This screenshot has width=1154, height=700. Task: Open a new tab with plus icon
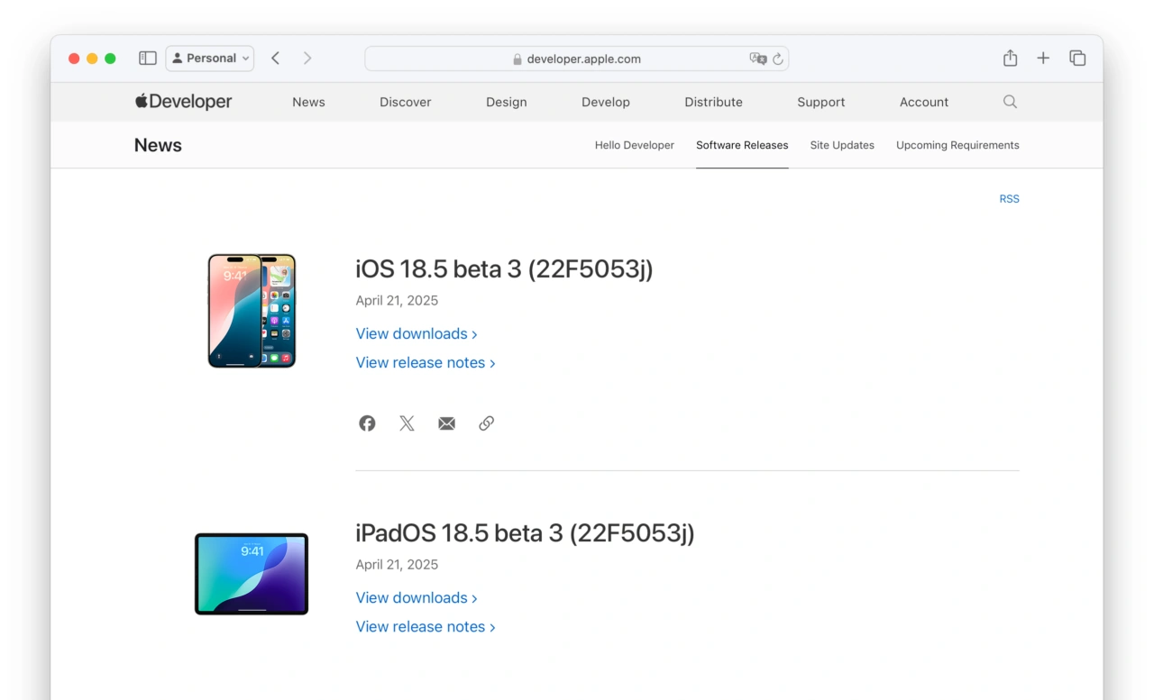(x=1043, y=59)
